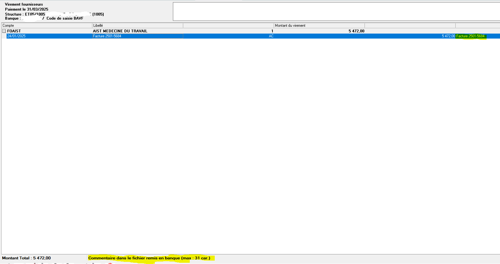
Task: Click the Structure ET05/1005 line
Action: click(x=25, y=14)
